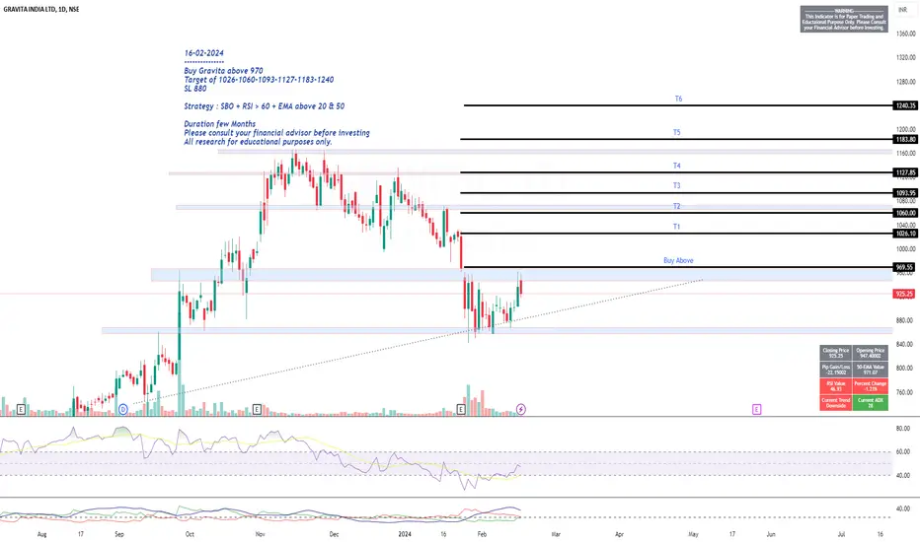Select the T2 target label

click(x=677, y=206)
